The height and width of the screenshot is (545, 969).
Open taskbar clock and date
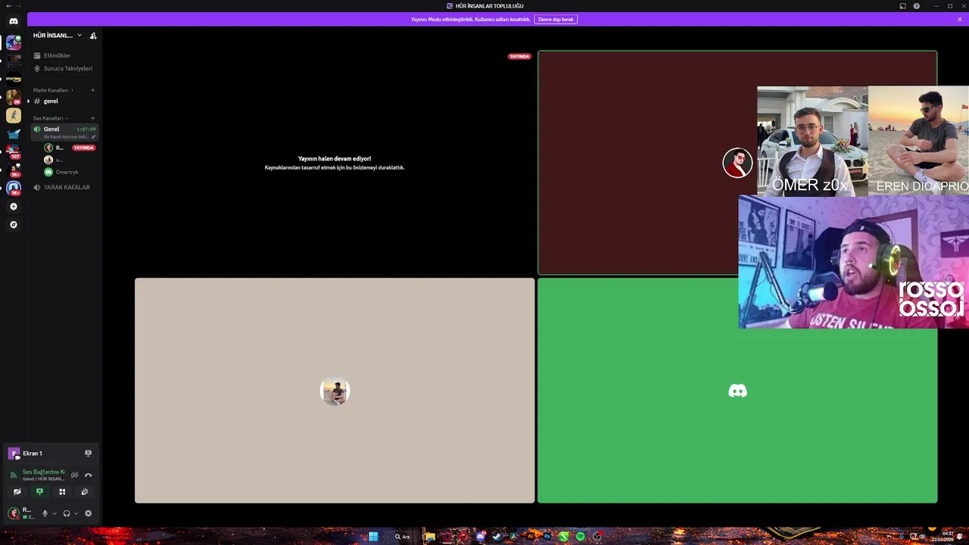pyautogui.click(x=943, y=537)
